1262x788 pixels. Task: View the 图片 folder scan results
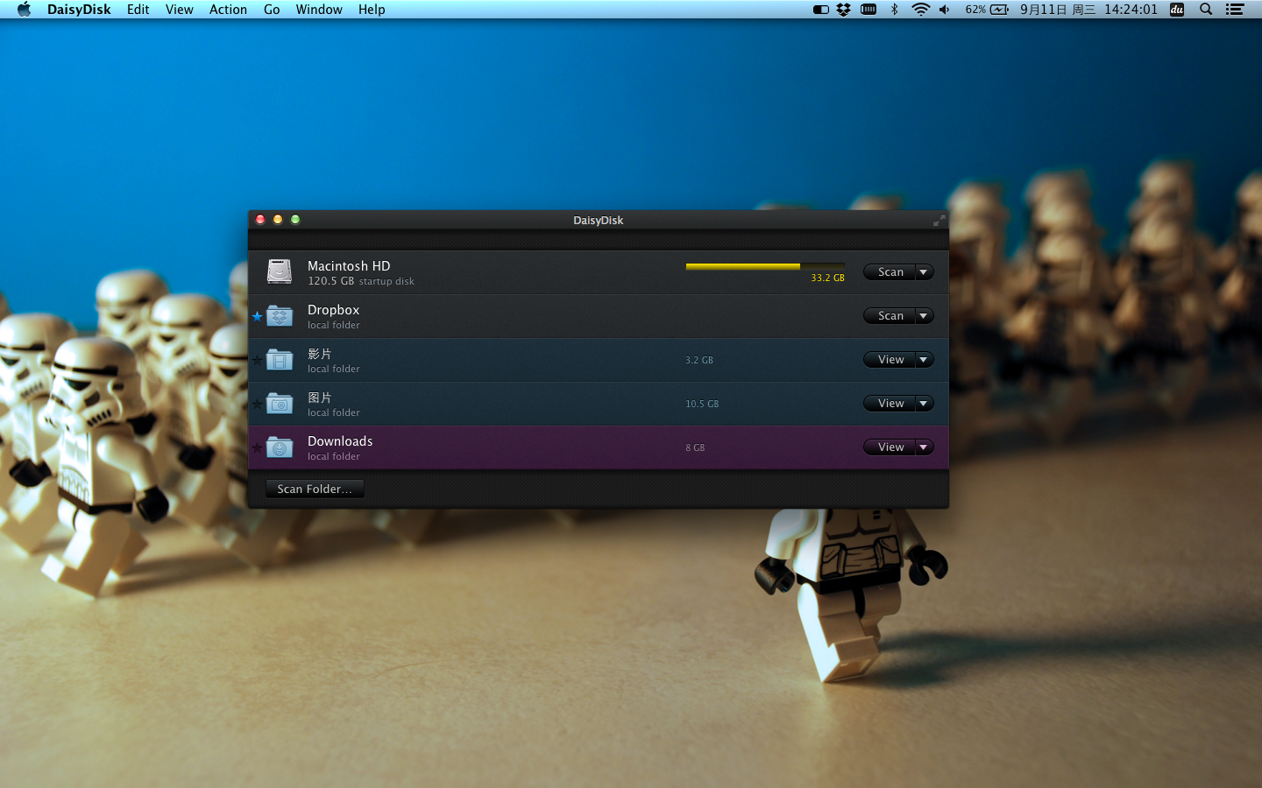tap(890, 404)
